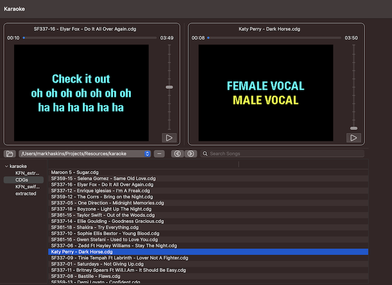
Task: Select Maroon 5 - Sugar.cdg
Action: [208, 172]
